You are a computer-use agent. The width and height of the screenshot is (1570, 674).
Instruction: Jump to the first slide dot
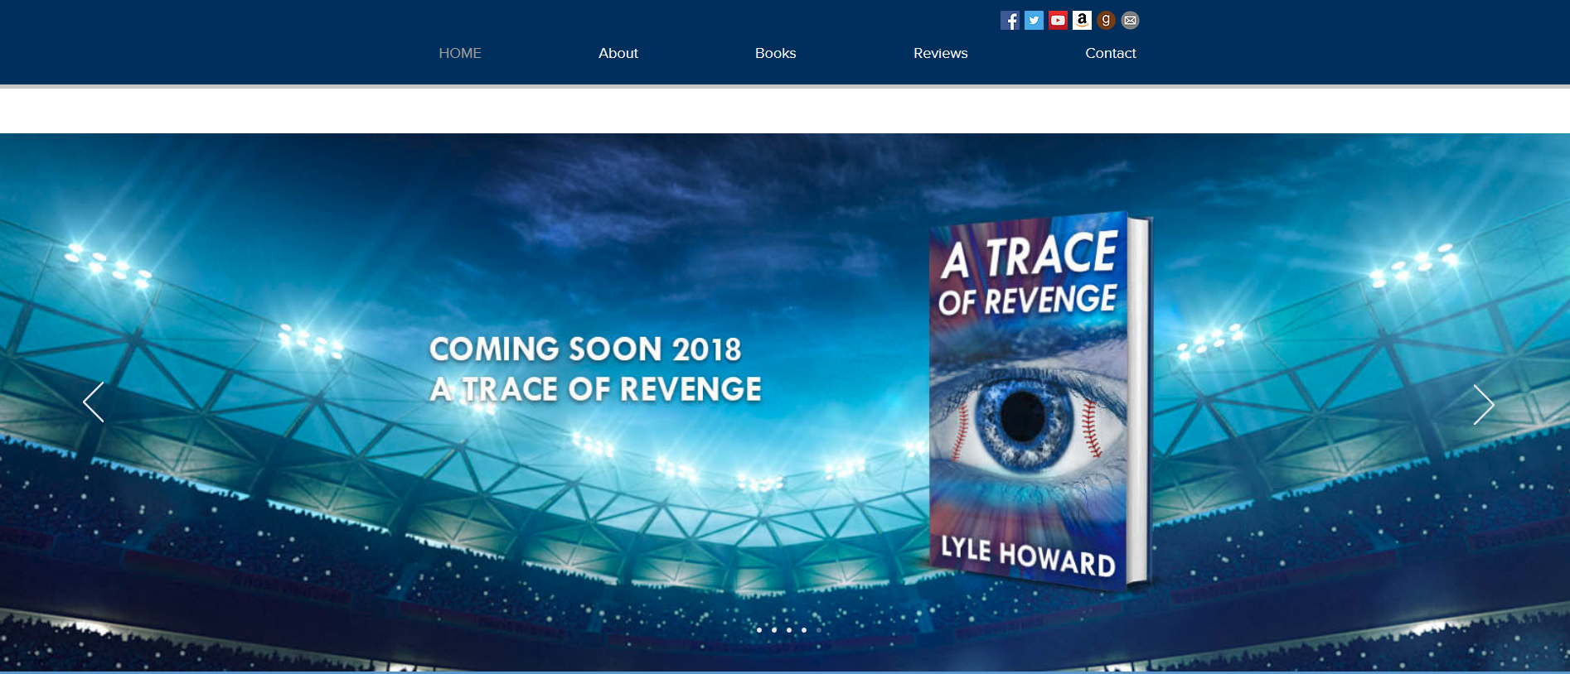(759, 630)
